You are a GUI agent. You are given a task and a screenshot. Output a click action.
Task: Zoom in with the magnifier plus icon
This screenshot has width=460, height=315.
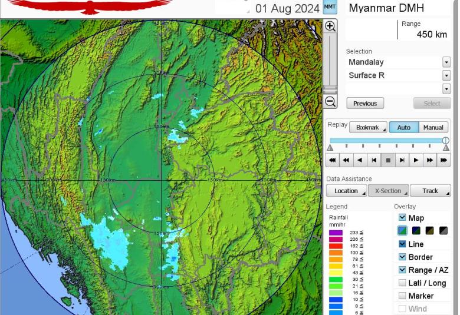[330, 26]
